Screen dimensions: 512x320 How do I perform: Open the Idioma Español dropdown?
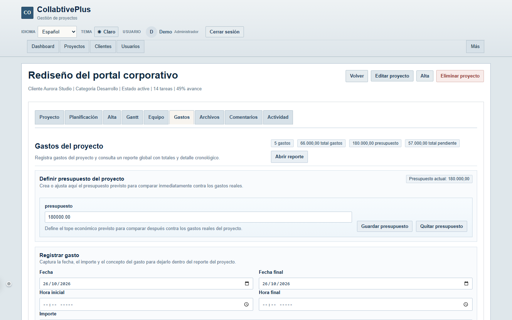pos(57,32)
